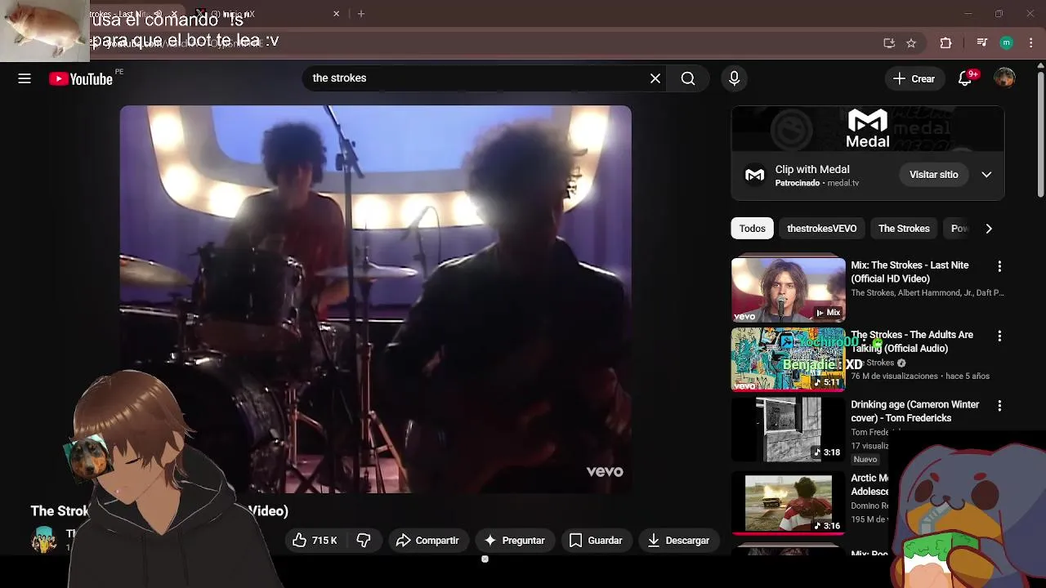Open options for Drinking age cover

tap(999, 406)
